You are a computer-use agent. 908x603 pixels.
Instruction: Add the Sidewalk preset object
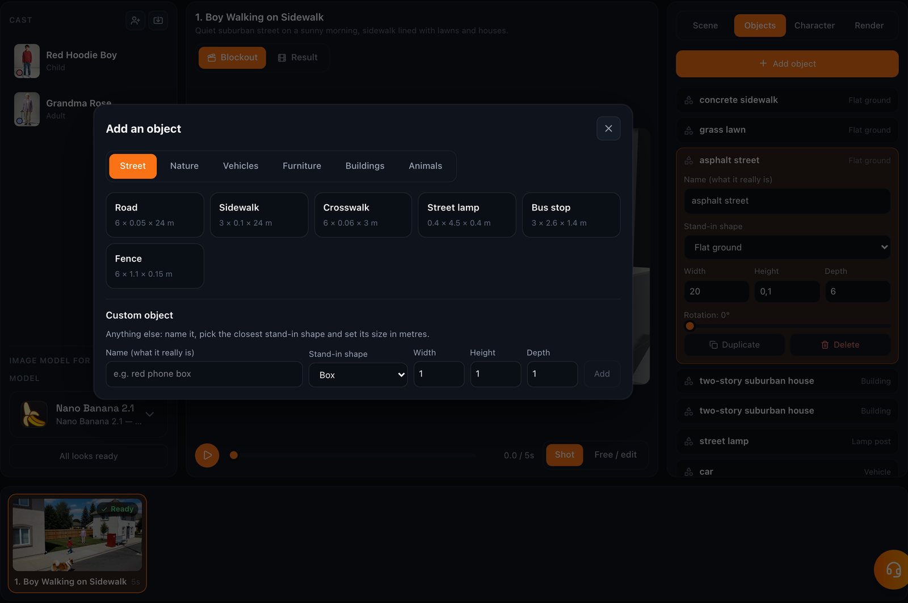point(259,215)
